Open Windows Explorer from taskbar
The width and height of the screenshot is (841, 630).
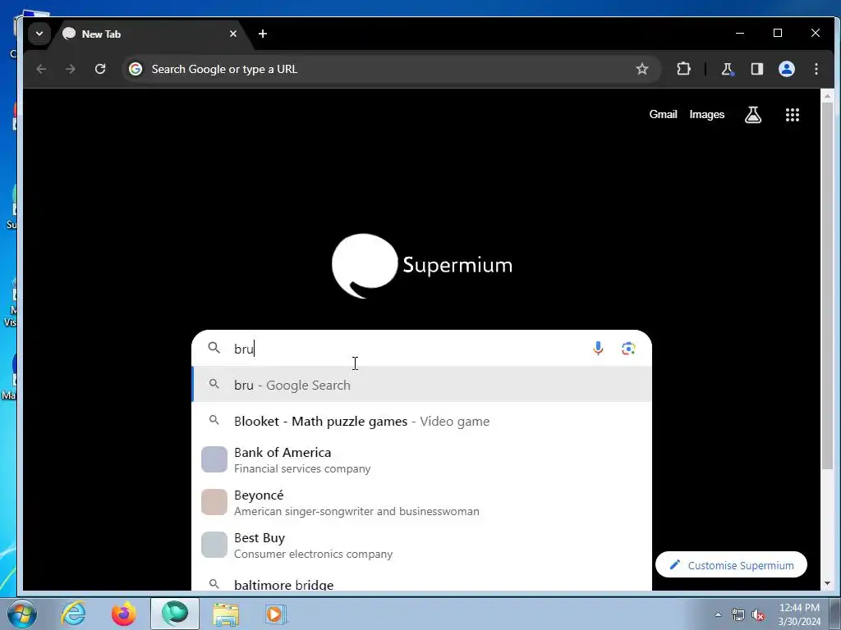[x=226, y=614]
